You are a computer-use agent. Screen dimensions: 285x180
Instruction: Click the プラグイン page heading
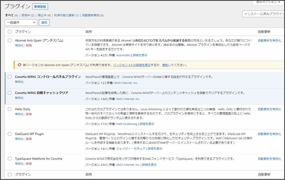pos(17,6)
